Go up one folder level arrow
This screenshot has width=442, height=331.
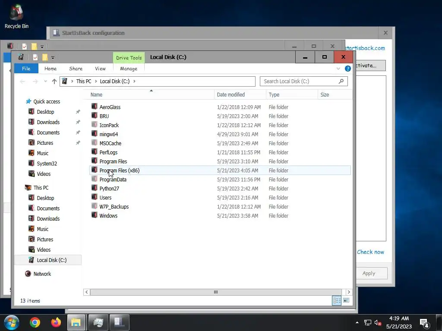[x=54, y=81]
